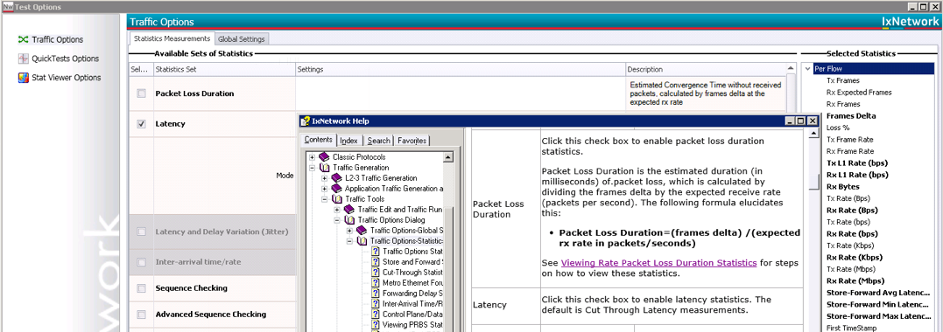Click Traffic Options-Statistics open-book icon
The height and width of the screenshot is (332, 943).
[x=362, y=241]
